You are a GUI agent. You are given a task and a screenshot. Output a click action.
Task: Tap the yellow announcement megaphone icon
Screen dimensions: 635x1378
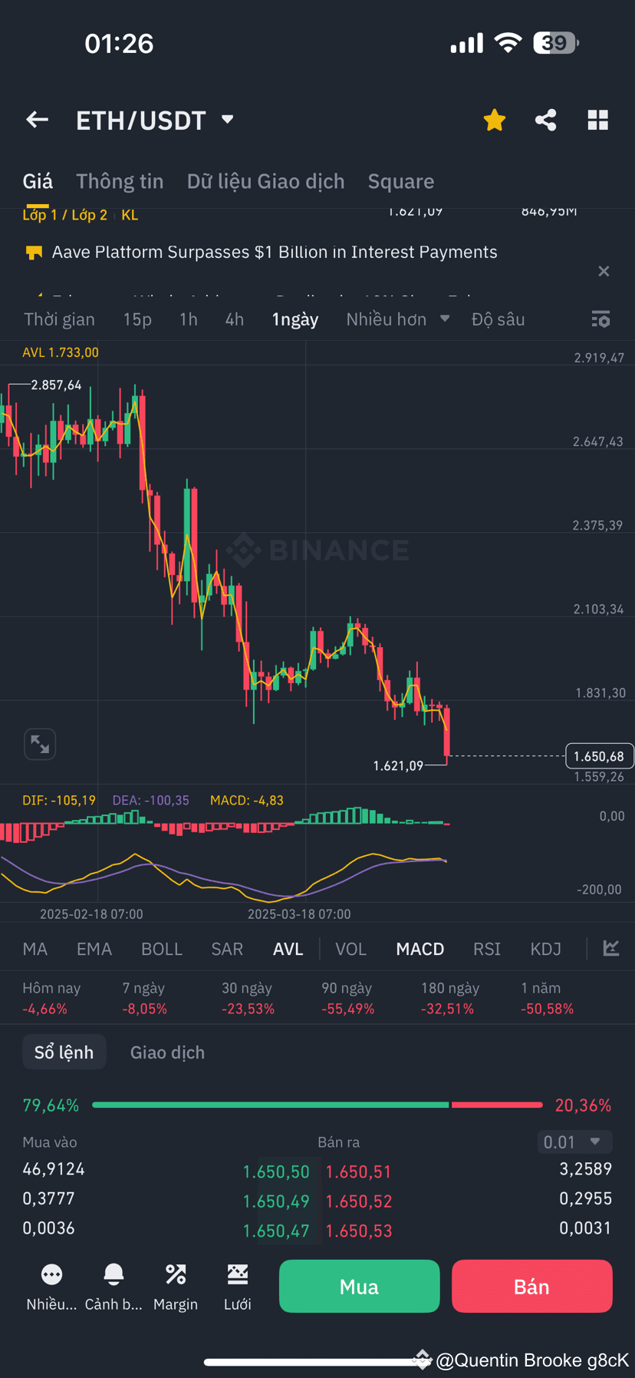(x=34, y=253)
